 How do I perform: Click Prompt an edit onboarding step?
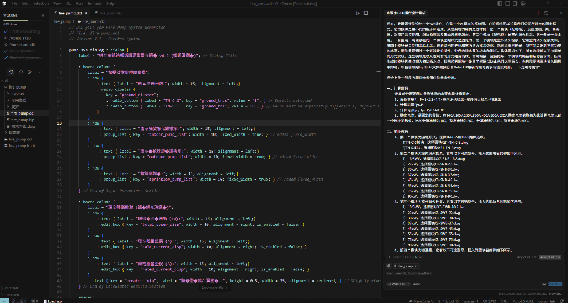(22, 44)
